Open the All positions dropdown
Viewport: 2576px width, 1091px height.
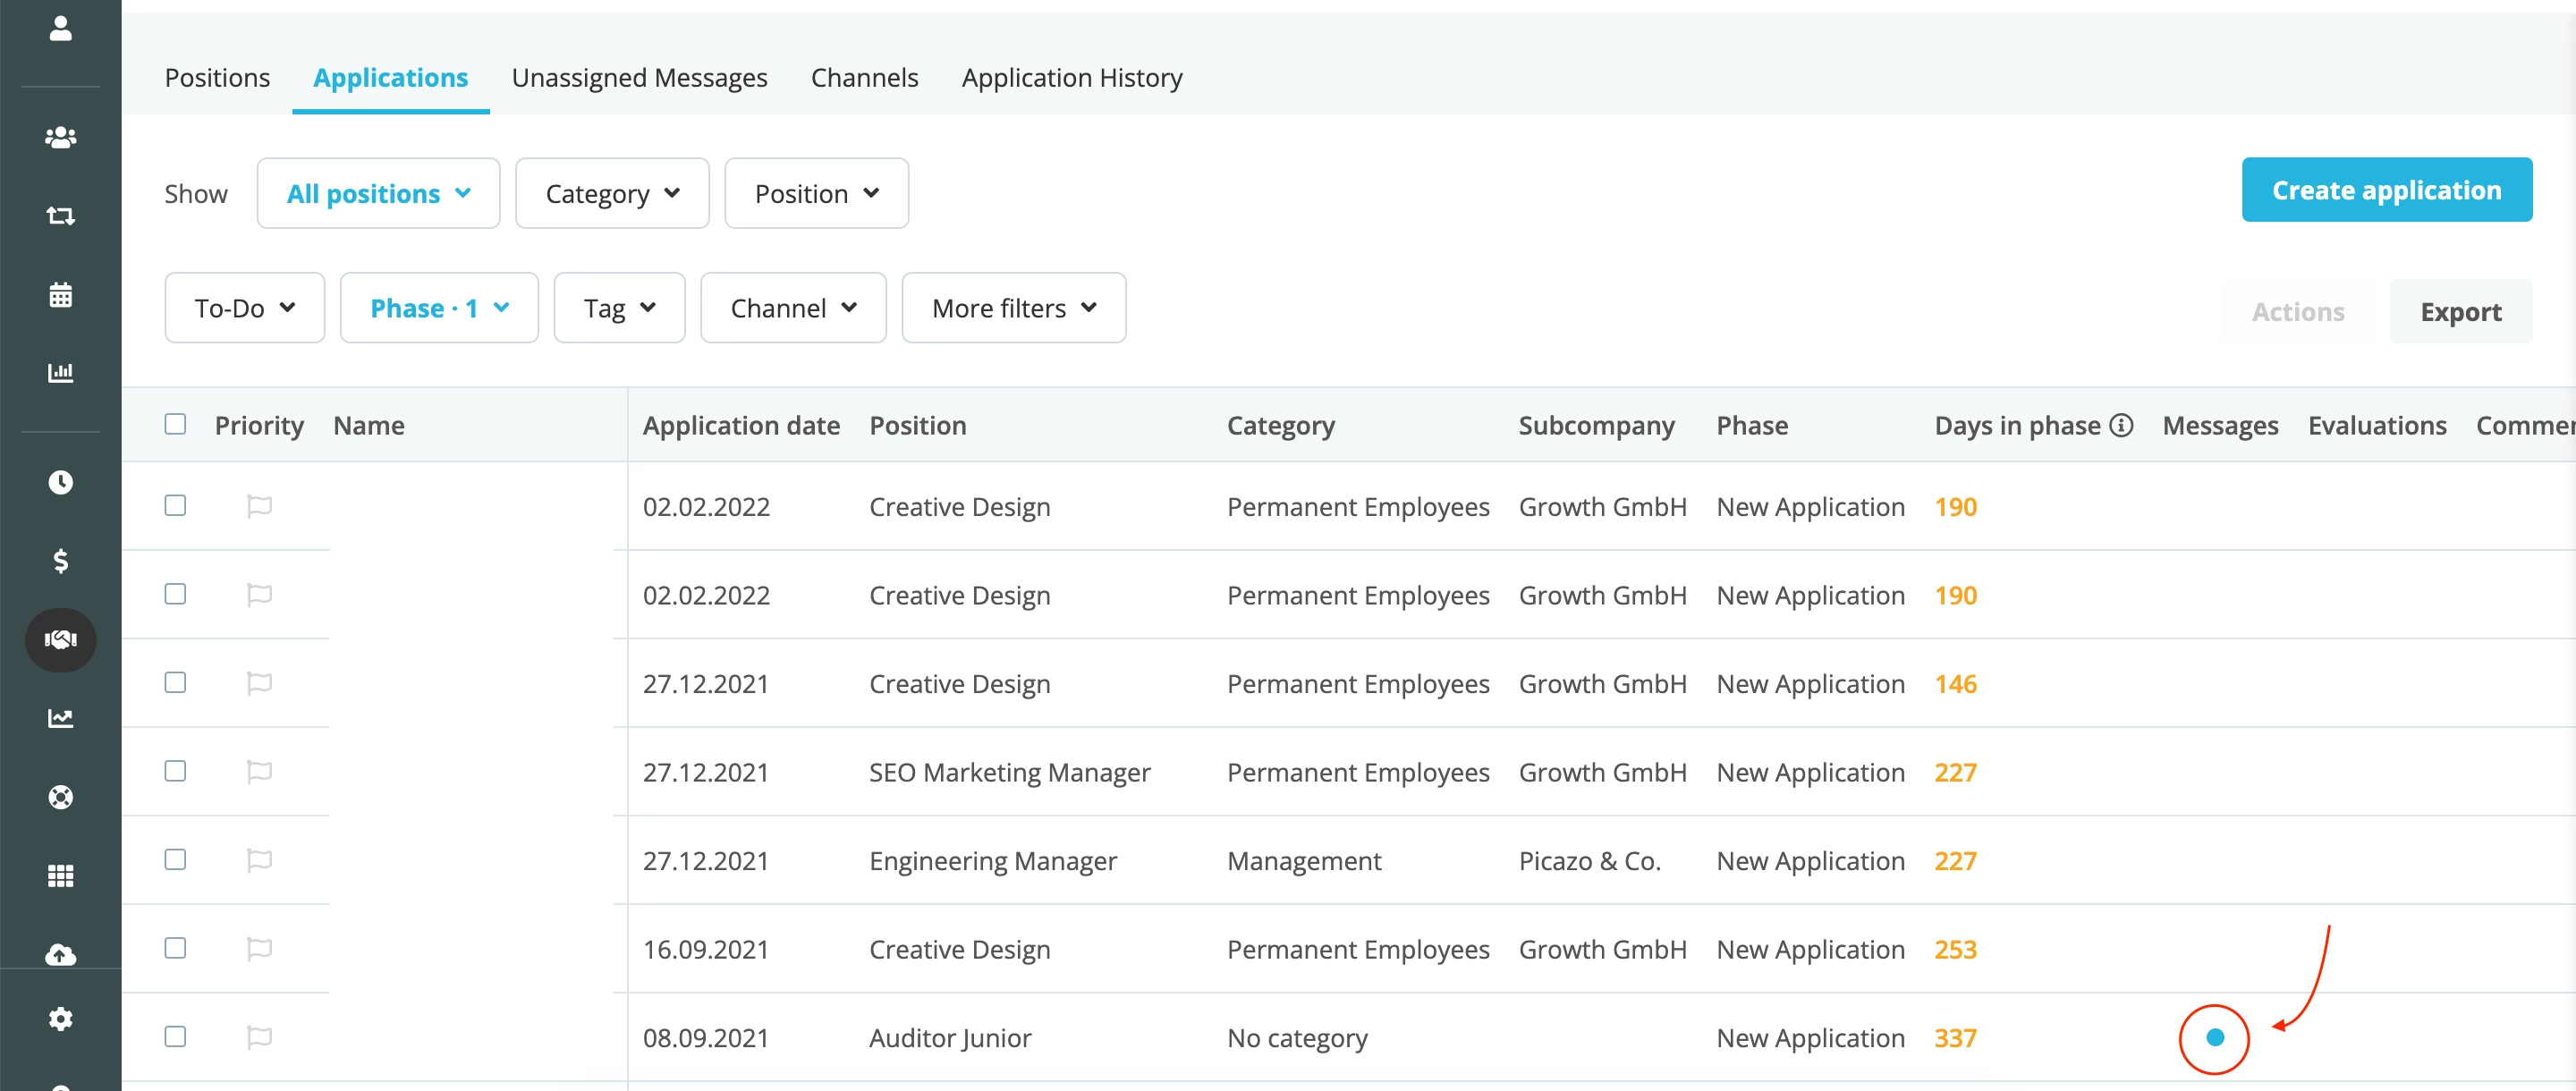pyautogui.click(x=378, y=193)
